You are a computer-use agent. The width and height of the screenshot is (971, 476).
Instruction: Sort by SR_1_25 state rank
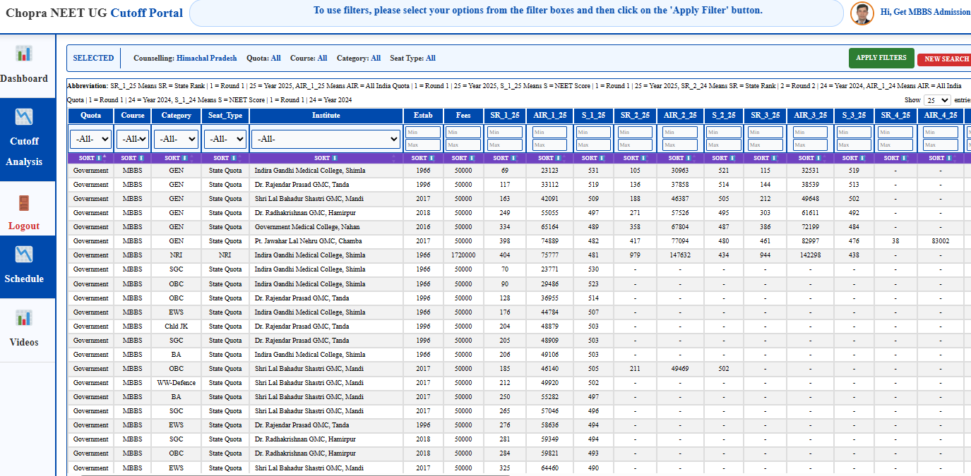click(x=504, y=159)
